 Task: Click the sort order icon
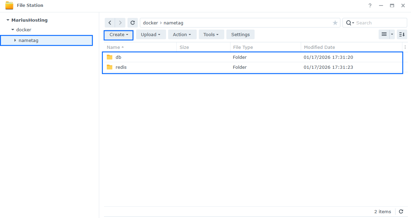pos(401,34)
